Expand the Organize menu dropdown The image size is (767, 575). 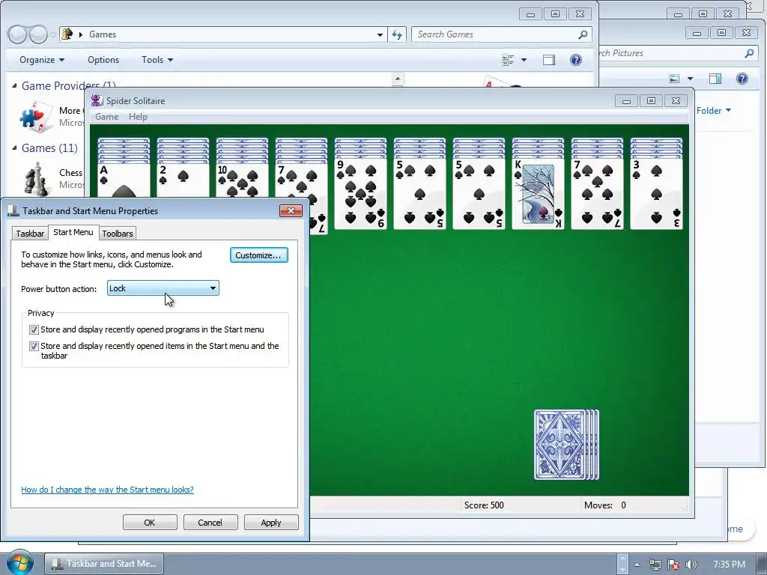(x=42, y=60)
